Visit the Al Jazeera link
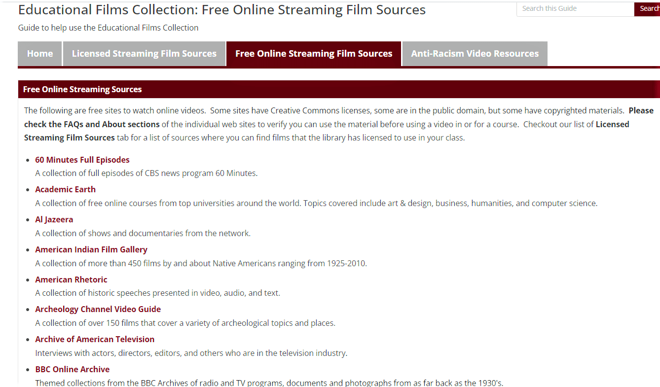This screenshot has height=387, width=660. pos(54,219)
